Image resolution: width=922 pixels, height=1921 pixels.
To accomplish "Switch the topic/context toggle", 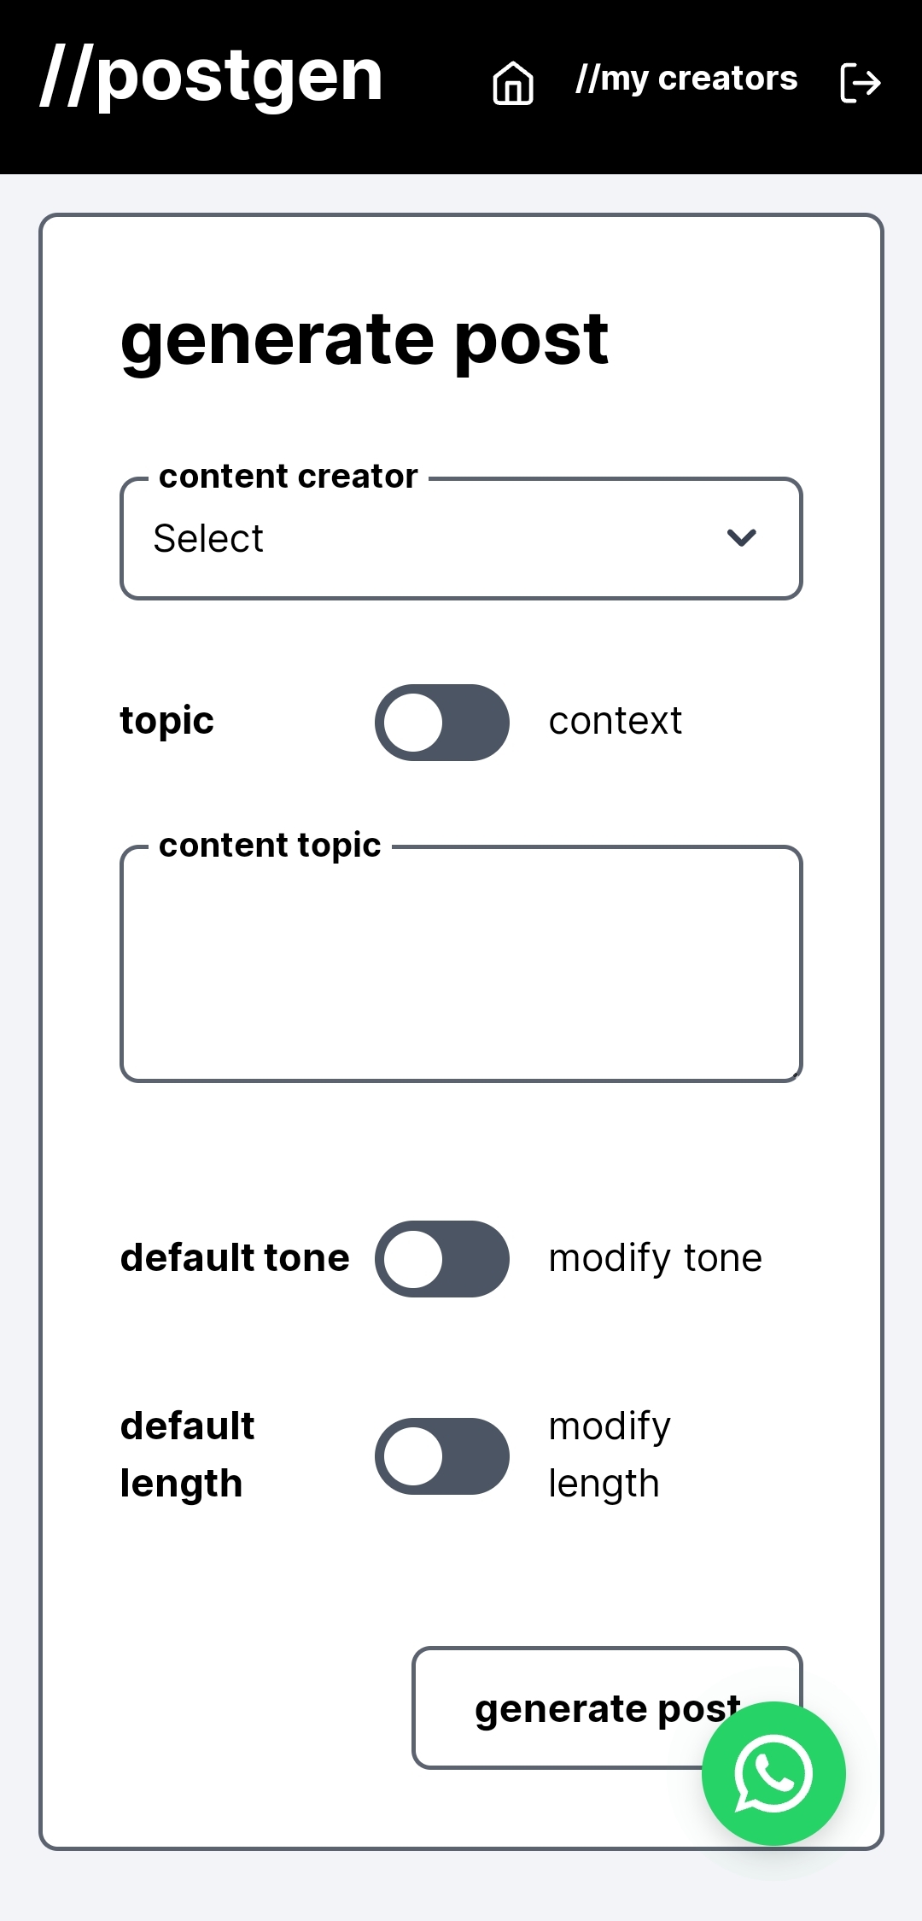I will (x=442, y=723).
